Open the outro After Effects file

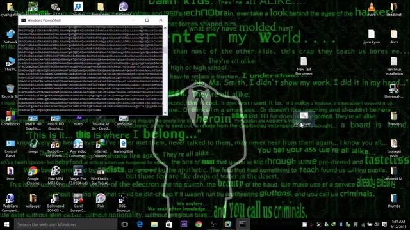coord(78,121)
